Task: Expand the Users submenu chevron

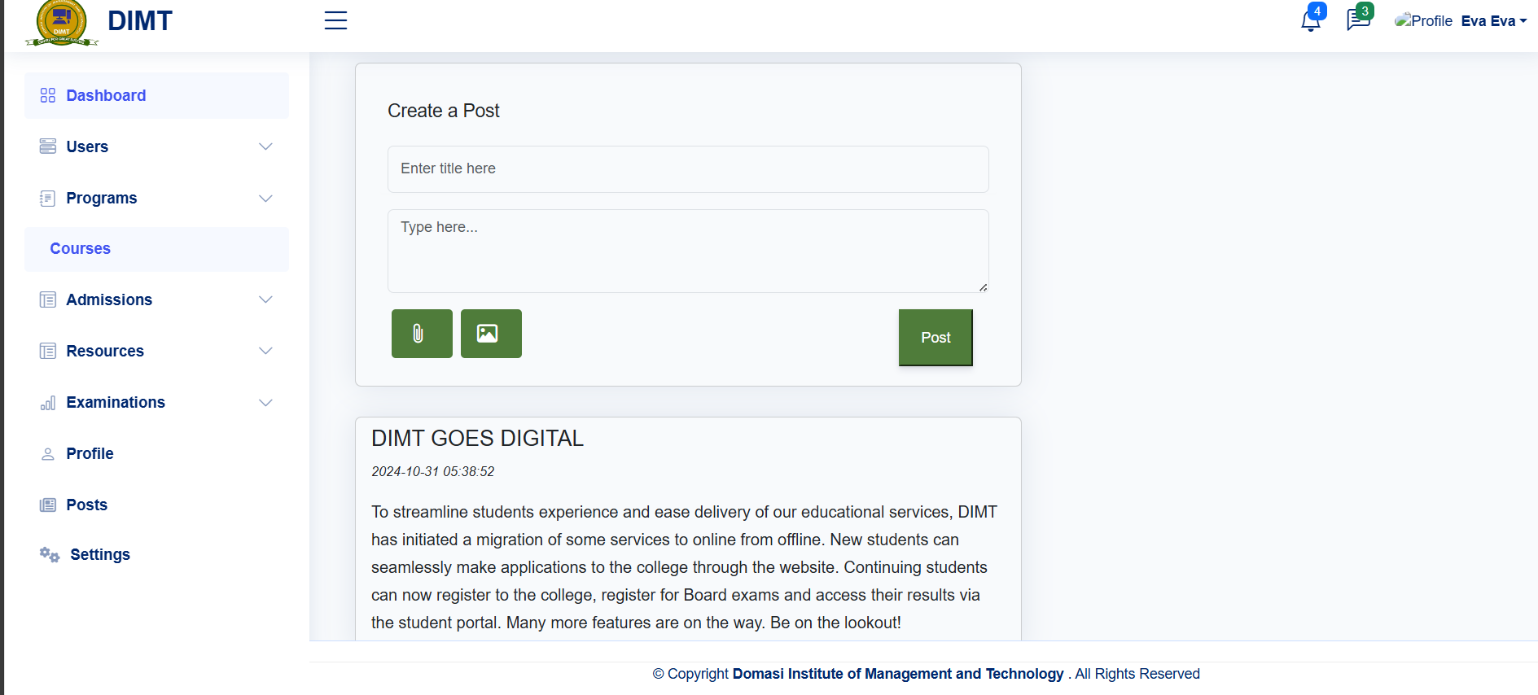Action: click(265, 146)
